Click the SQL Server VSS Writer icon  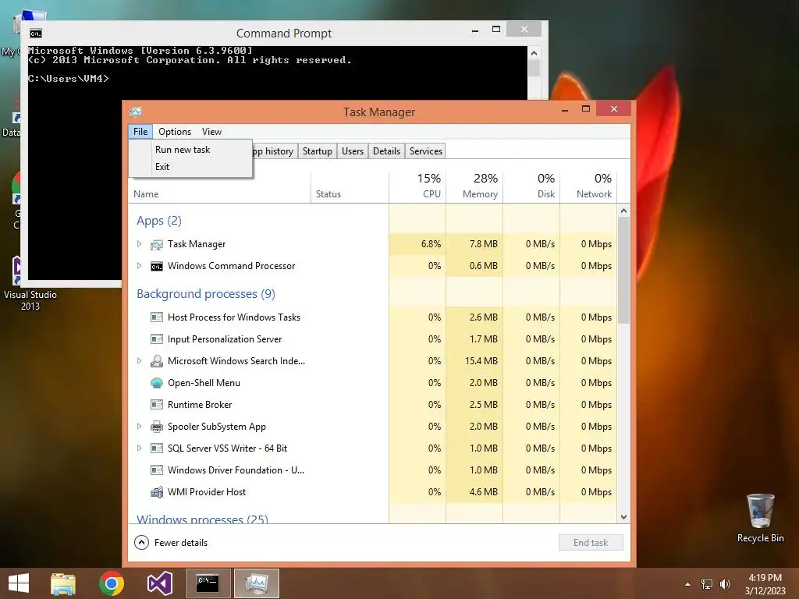(156, 448)
